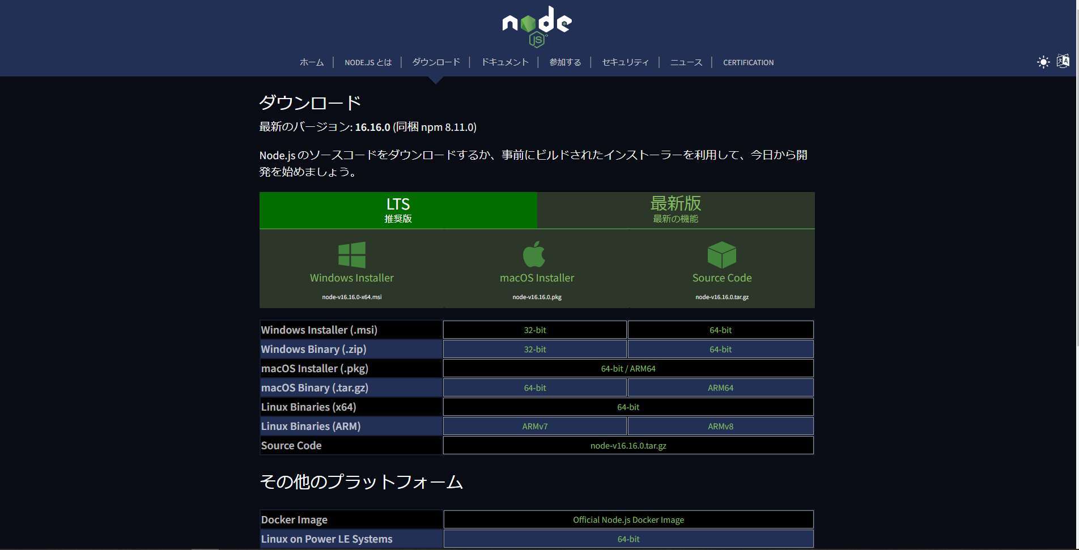Click node-v16.16.0.pkg file name

click(x=537, y=297)
